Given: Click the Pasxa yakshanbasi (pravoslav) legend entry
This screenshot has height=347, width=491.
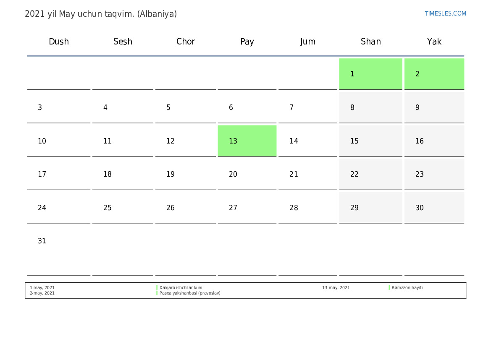Looking at the screenshot, I should click(x=190, y=293).
